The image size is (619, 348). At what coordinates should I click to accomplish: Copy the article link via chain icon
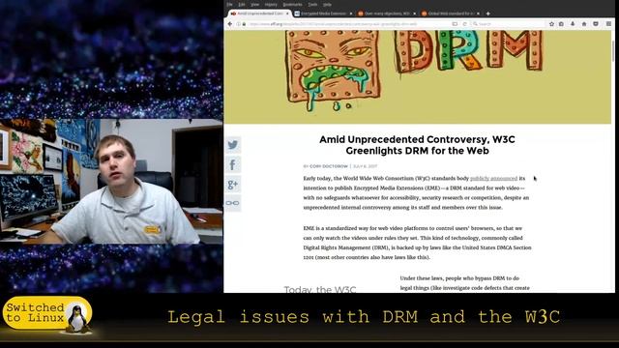(x=233, y=203)
